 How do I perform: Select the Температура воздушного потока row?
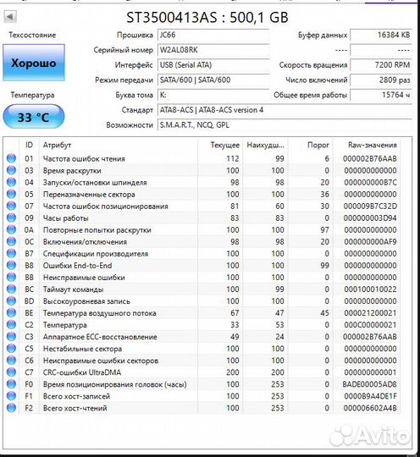(202, 313)
